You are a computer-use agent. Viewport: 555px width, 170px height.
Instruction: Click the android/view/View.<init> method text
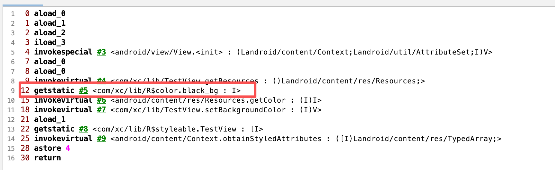(166, 52)
